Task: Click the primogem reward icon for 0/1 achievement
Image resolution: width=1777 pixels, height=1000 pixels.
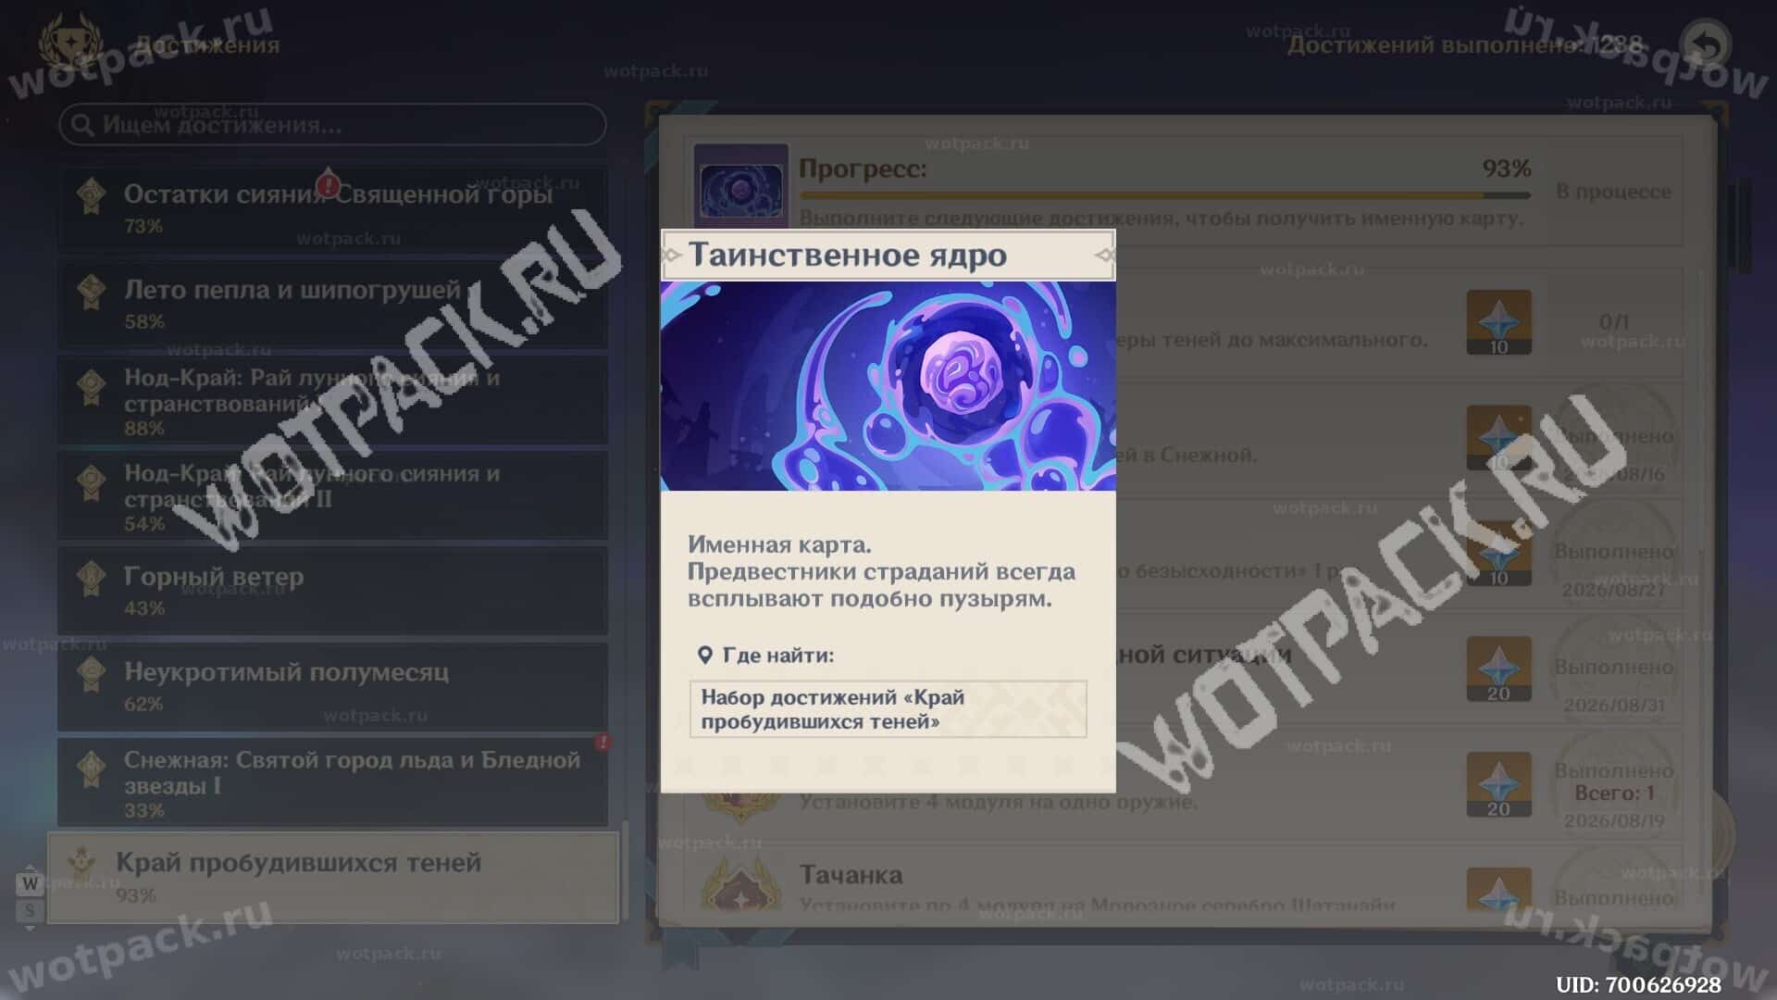Action: coord(1498,322)
